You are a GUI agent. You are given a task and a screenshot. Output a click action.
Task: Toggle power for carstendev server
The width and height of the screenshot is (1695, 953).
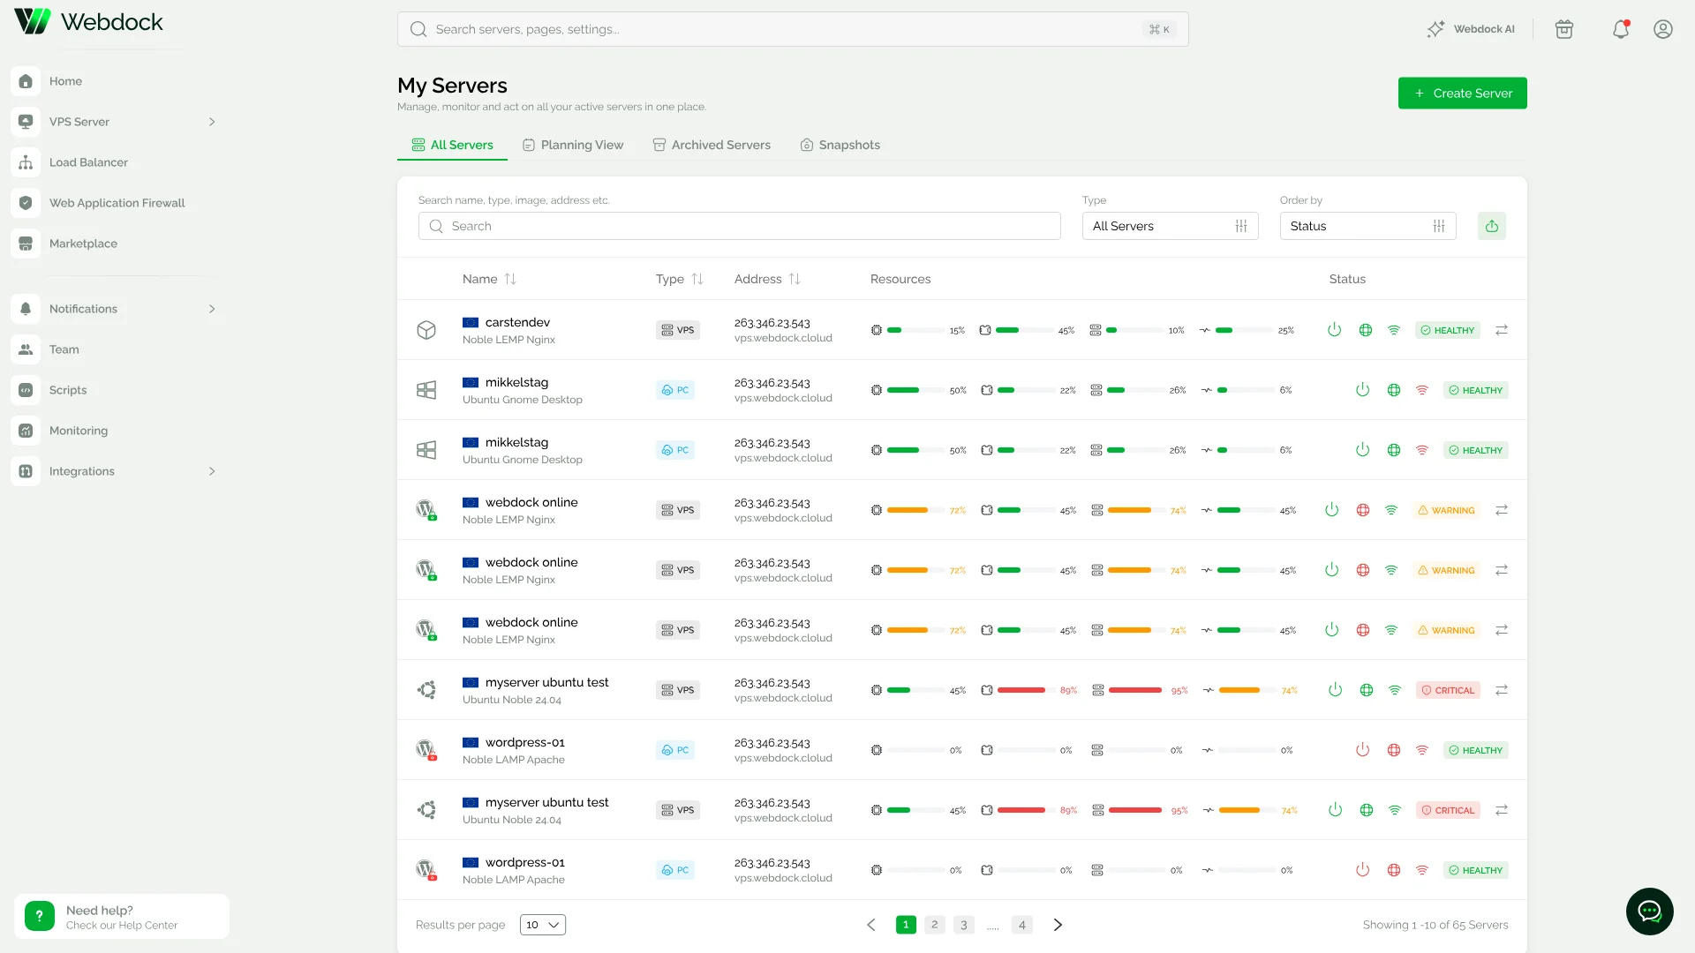(1334, 330)
